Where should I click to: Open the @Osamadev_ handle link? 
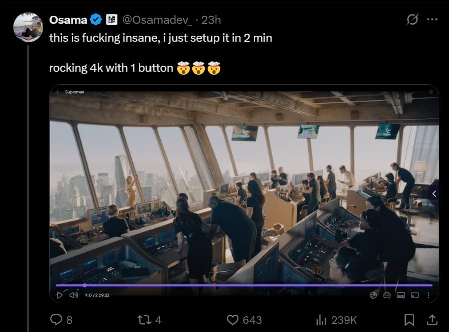[x=157, y=20]
